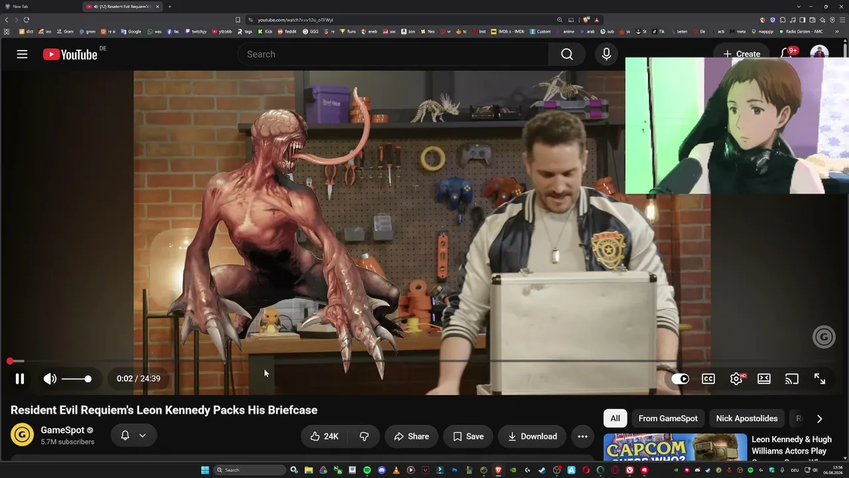Open a new browser tab

(x=170, y=7)
